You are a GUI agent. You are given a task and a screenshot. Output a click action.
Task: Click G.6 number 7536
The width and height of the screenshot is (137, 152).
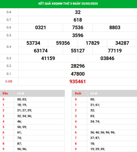[78, 28]
